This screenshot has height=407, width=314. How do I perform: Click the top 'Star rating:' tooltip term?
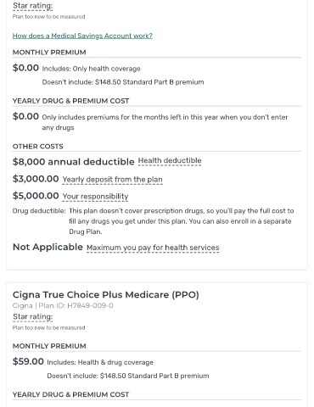pos(33,6)
